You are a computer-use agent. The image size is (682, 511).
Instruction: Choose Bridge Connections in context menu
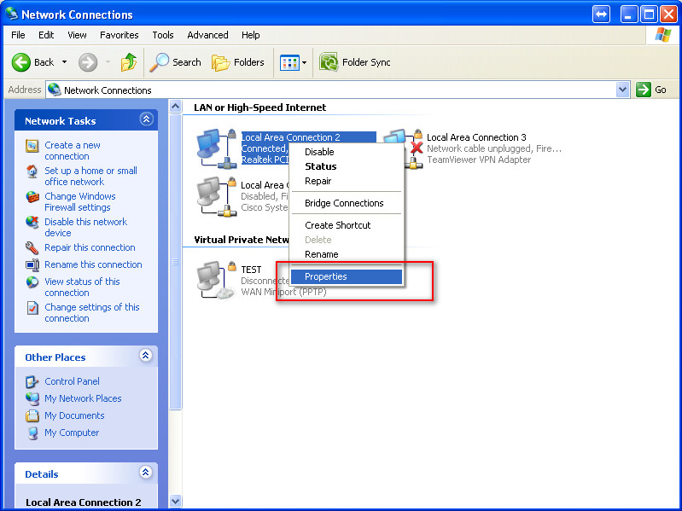pyautogui.click(x=347, y=203)
